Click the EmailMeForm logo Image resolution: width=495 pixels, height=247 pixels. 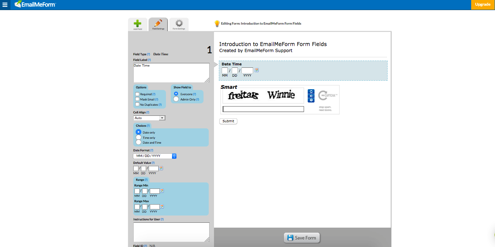pyautogui.click(x=35, y=4)
